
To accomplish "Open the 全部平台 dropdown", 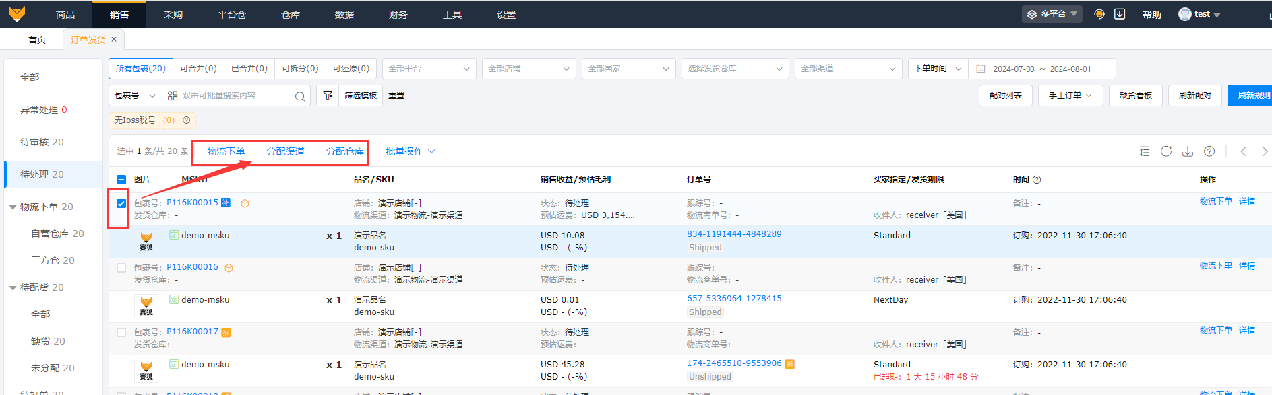I will click(429, 69).
